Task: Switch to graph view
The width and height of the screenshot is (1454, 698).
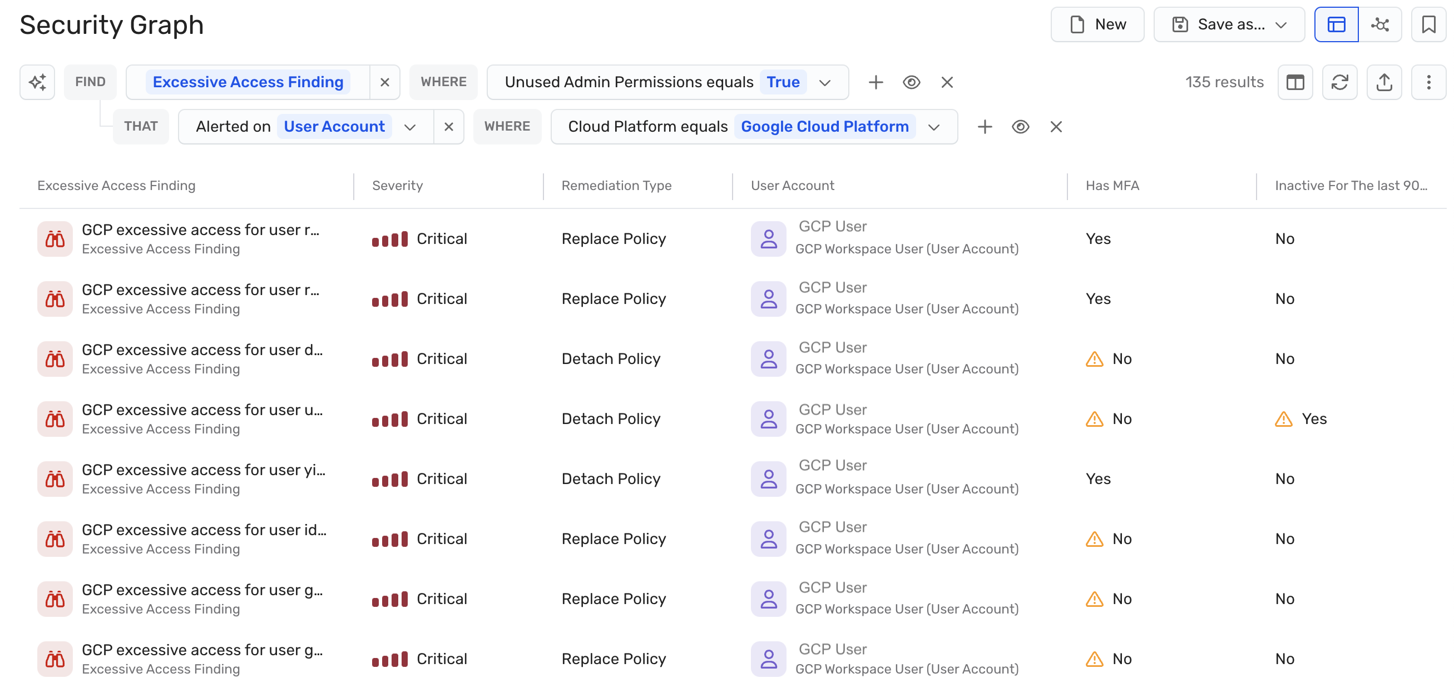Action: [1380, 25]
